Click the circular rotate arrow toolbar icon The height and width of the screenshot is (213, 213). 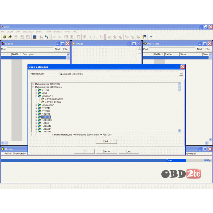tap(101, 37)
